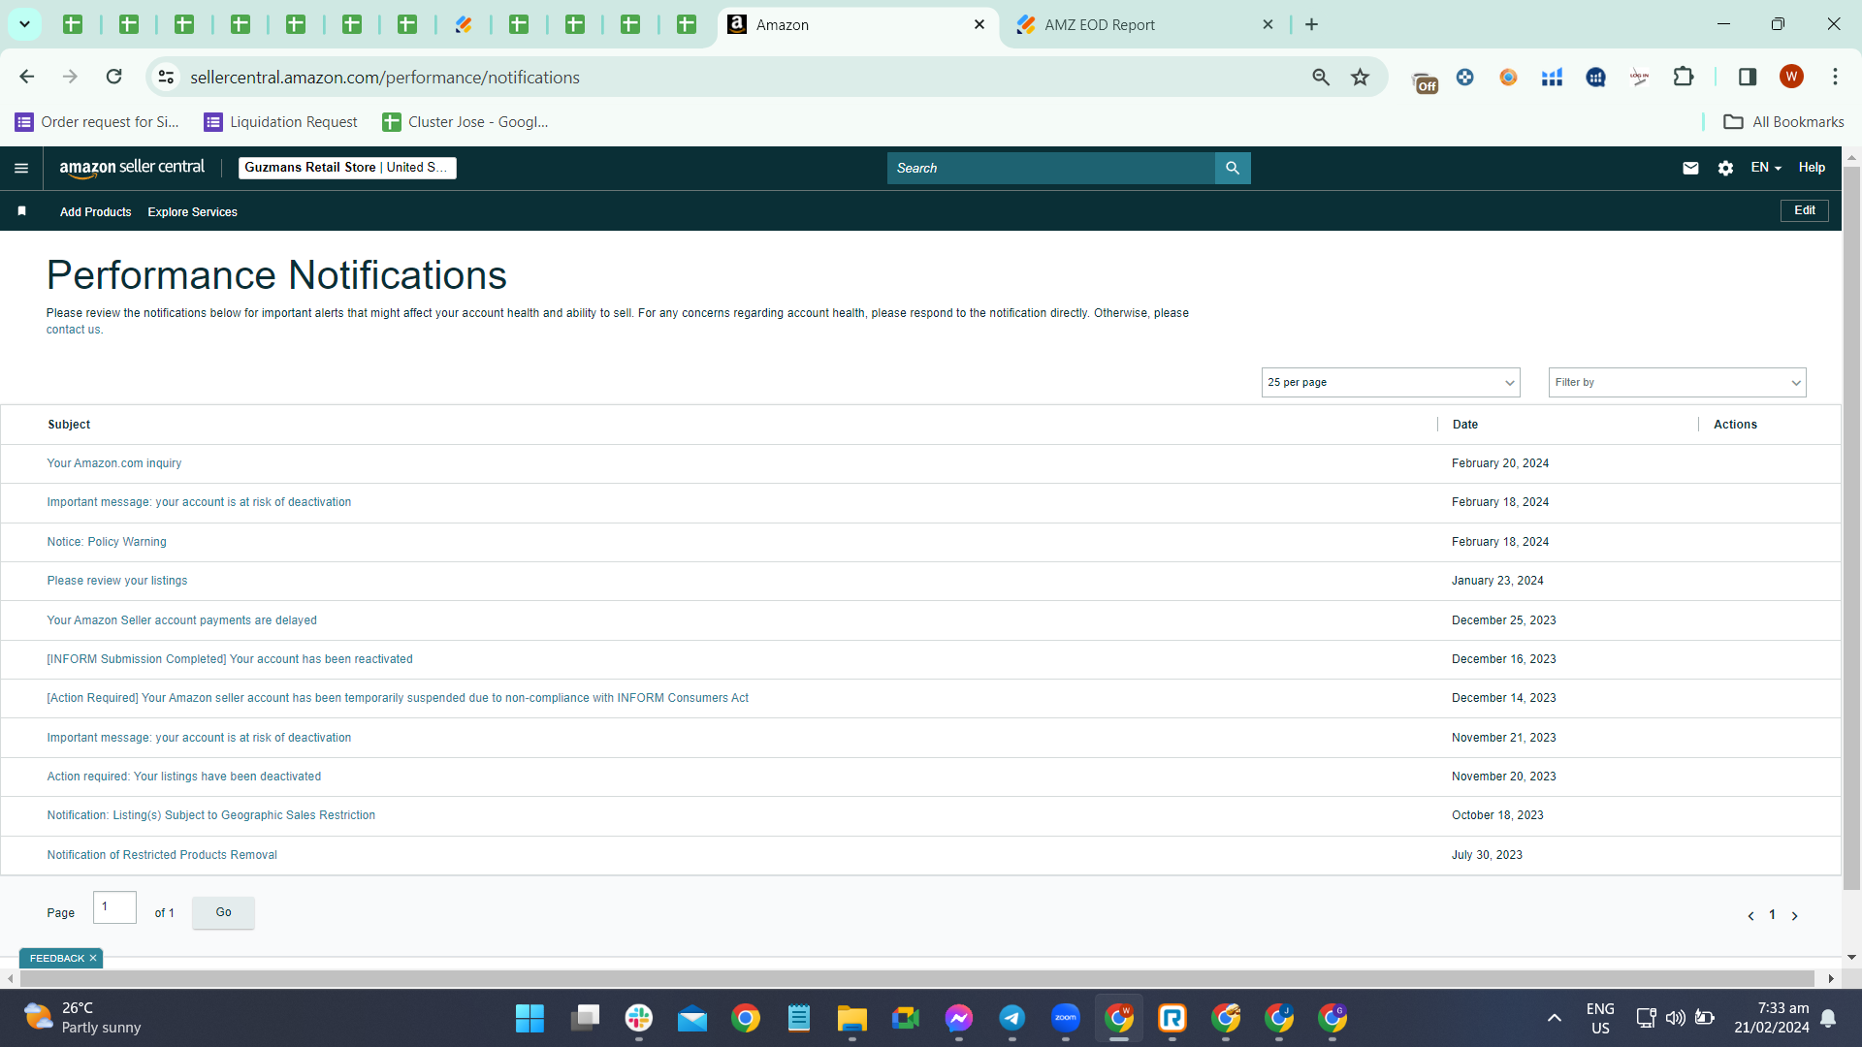The height and width of the screenshot is (1047, 1862).
Task: Open the All Bookmarks folder
Action: pos(1783,122)
